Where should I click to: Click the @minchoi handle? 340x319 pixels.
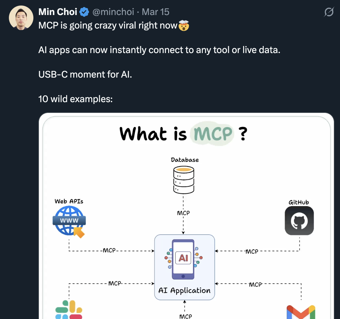113,12
